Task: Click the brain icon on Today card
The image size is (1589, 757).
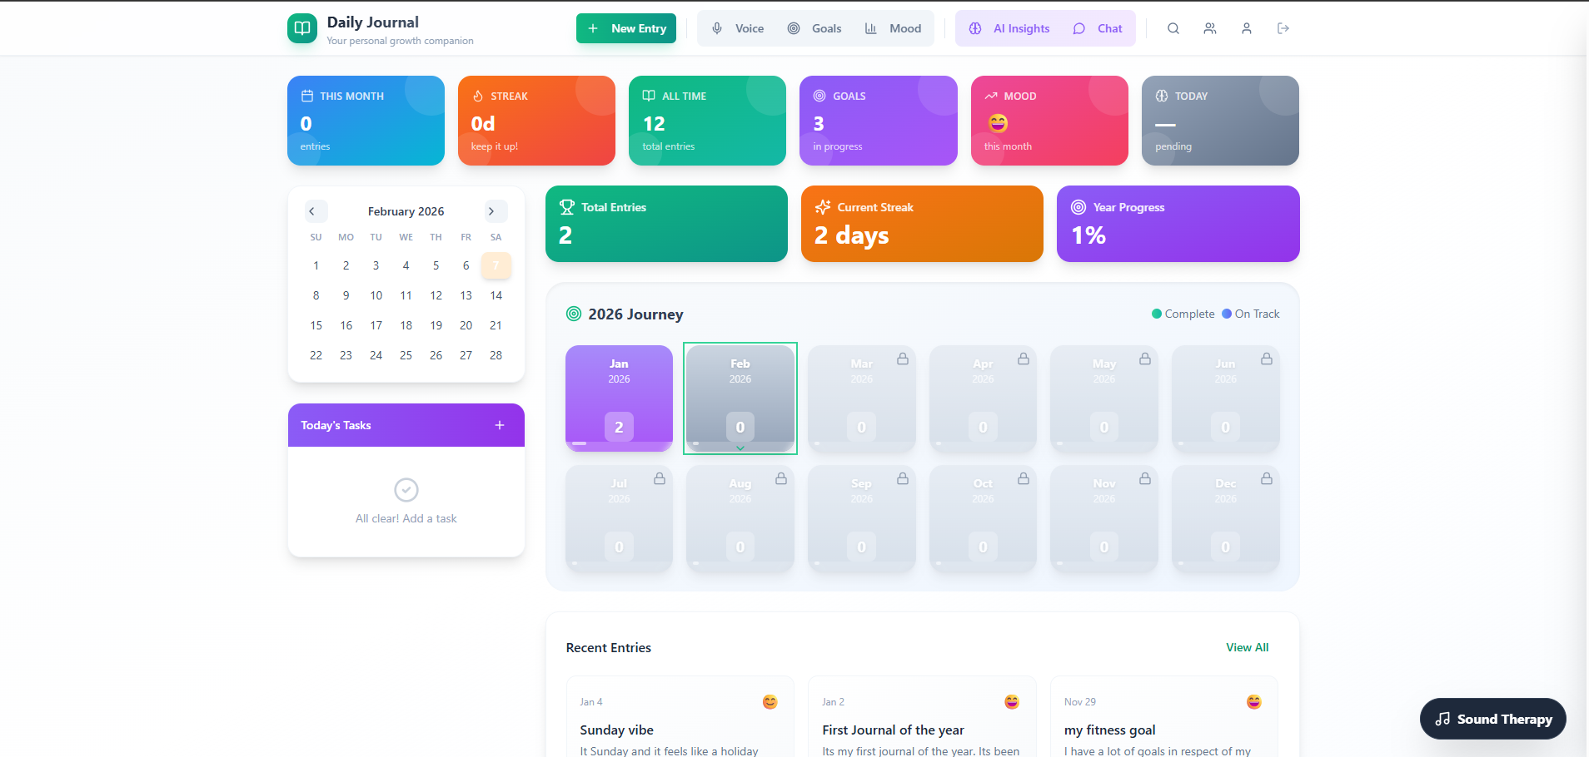Action: [x=1162, y=96]
